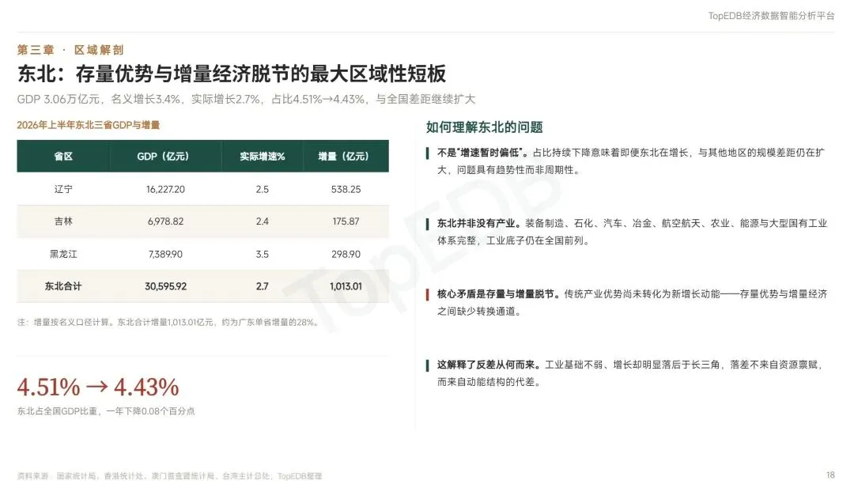This screenshot has height=488, width=854.
Task: Click the total growth rate 2.7
Action: pyautogui.click(x=262, y=286)
